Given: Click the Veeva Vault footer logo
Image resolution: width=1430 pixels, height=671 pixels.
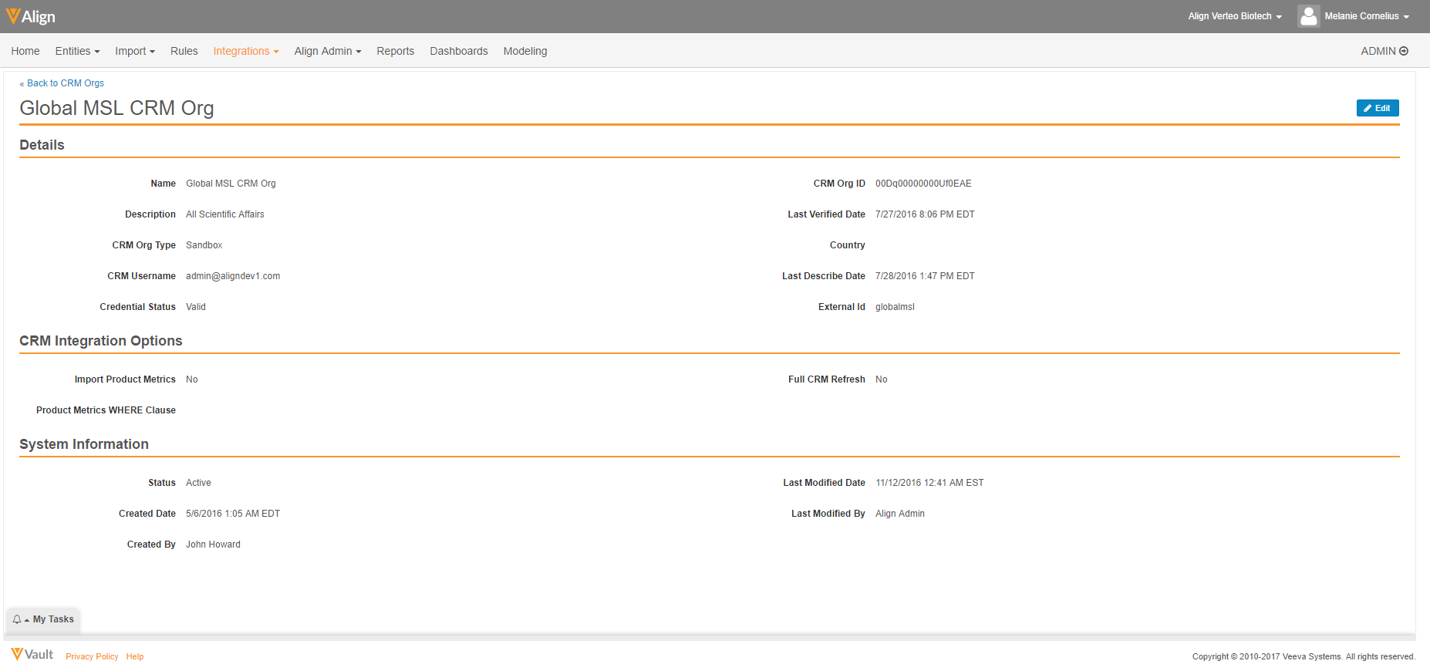Looking at the screenshot, I should coord(32,655).
